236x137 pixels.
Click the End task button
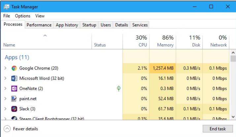tap(218, 129)
